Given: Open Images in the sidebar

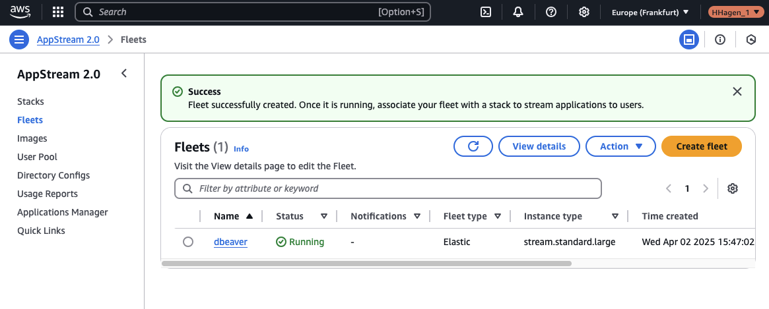Looking at the screenshot, I should pyautogui.click(x=32, y=138).
